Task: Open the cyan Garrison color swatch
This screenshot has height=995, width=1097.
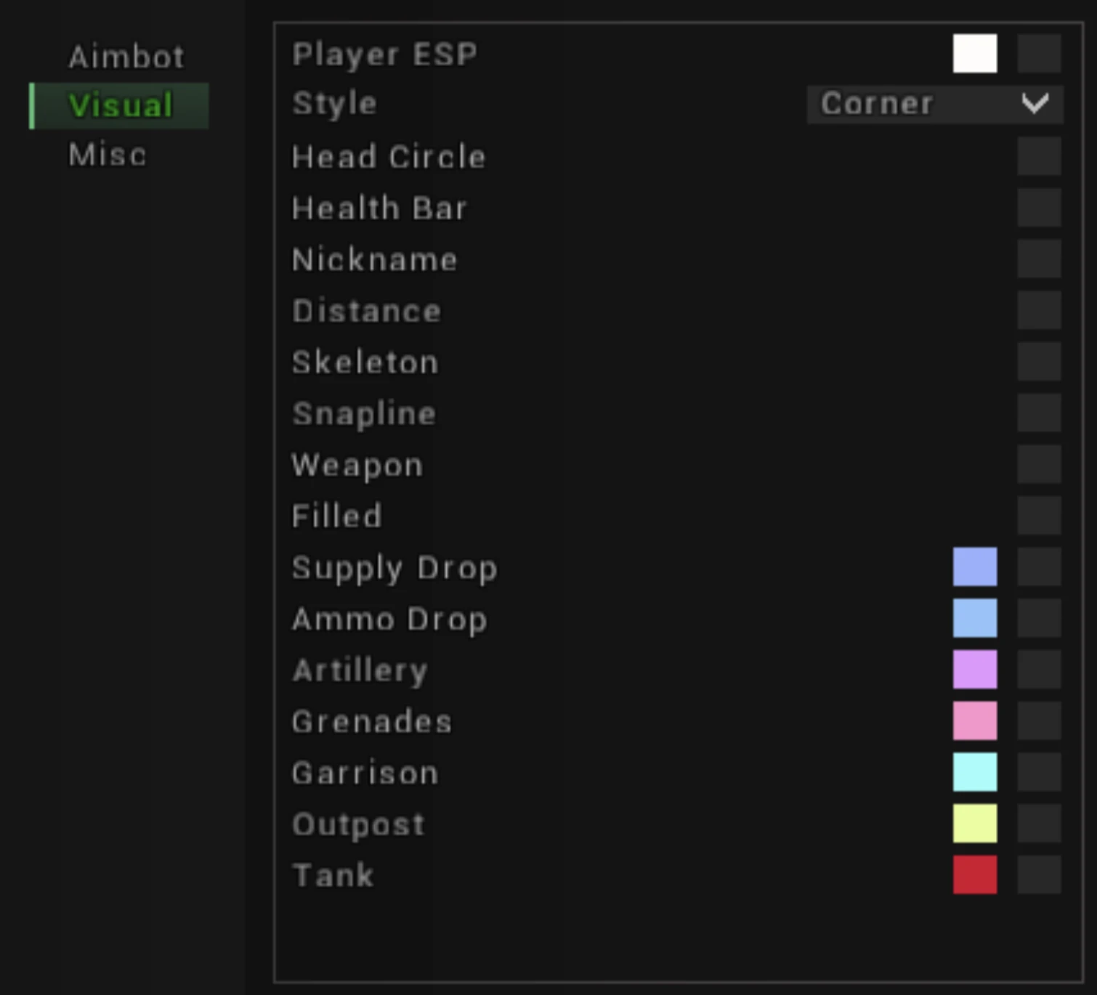Action: coord(975,772)
